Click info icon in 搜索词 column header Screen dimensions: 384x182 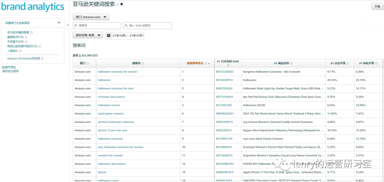143,63
